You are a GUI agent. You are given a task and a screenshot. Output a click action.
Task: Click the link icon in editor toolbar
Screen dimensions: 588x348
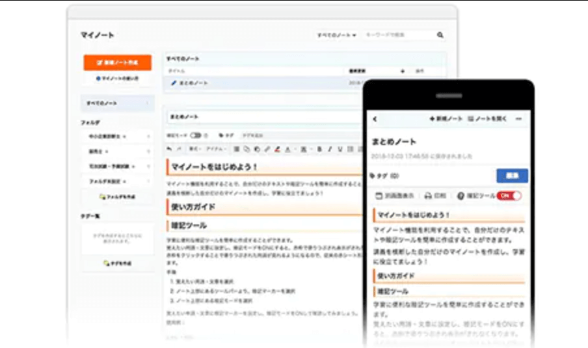point(267,149)
